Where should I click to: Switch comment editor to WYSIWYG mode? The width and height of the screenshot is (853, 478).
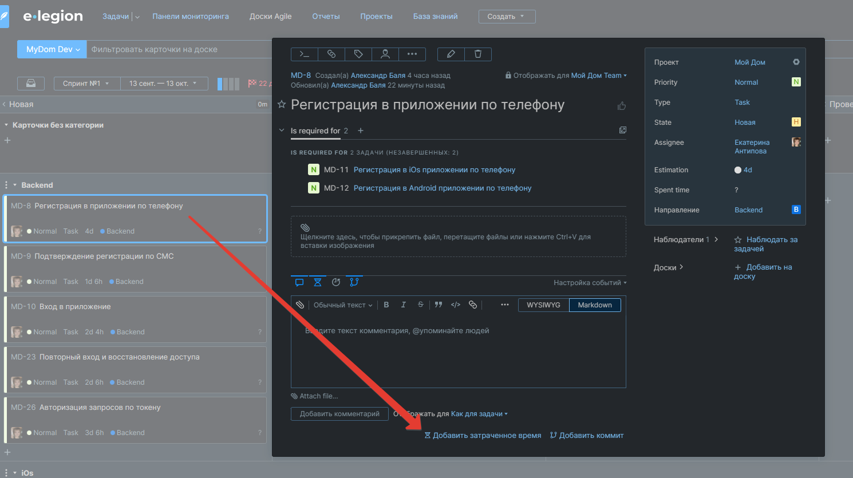point(543,305)
